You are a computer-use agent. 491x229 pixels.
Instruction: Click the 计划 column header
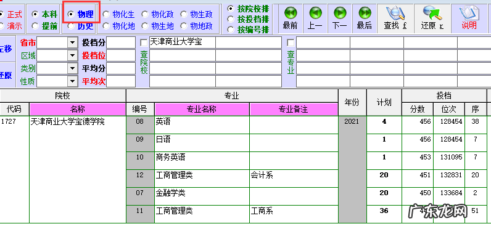coord(384,102)
